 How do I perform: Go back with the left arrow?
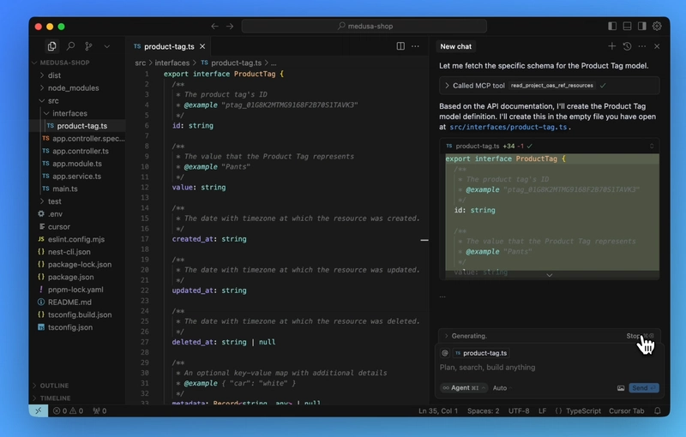pos(214,27)
